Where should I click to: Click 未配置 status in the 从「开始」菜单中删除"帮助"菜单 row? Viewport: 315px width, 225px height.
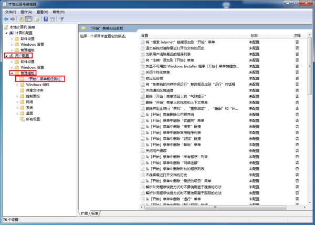pos(254,145)
